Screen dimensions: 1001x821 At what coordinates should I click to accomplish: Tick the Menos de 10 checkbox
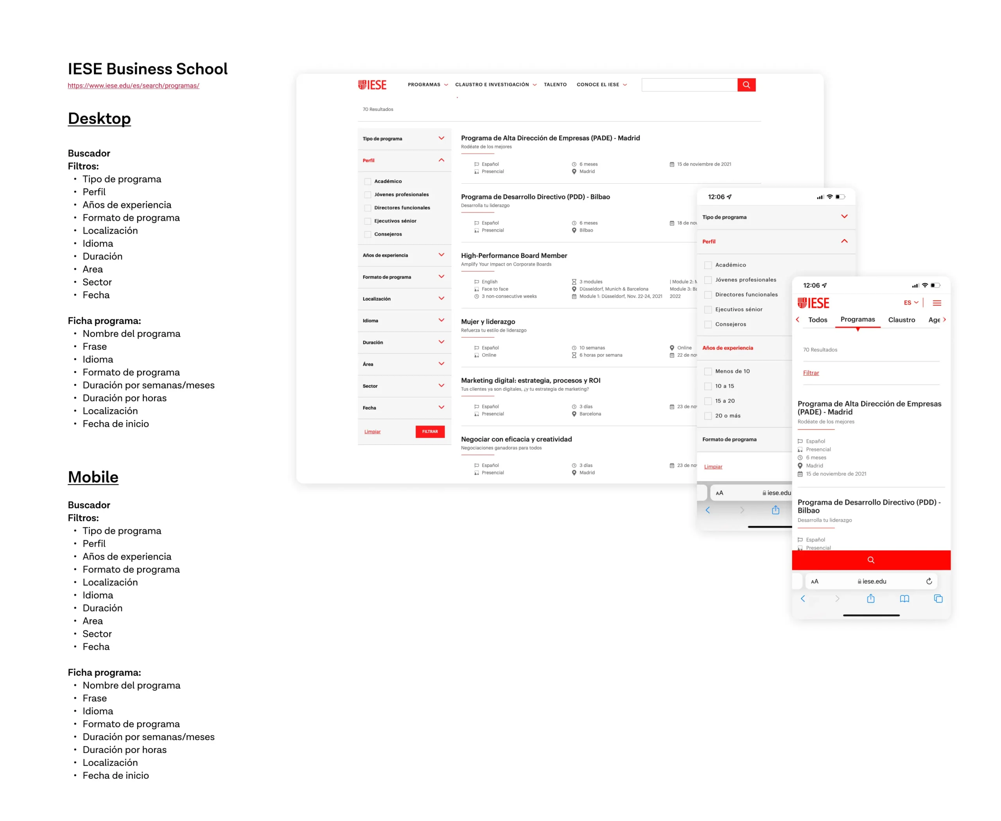[708, 371]
